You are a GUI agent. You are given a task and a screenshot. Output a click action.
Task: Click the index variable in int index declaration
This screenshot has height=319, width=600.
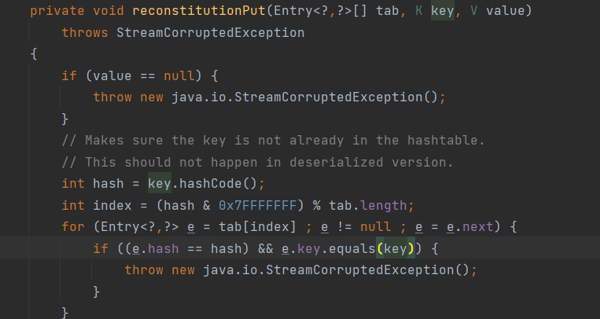point(112,206)
